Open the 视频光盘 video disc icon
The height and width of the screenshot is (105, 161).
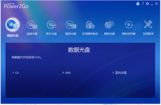[32, 25]
